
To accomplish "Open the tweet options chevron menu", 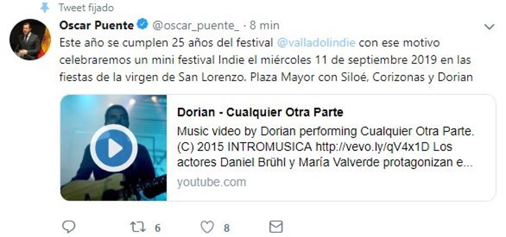I will (x=489, y=27).
